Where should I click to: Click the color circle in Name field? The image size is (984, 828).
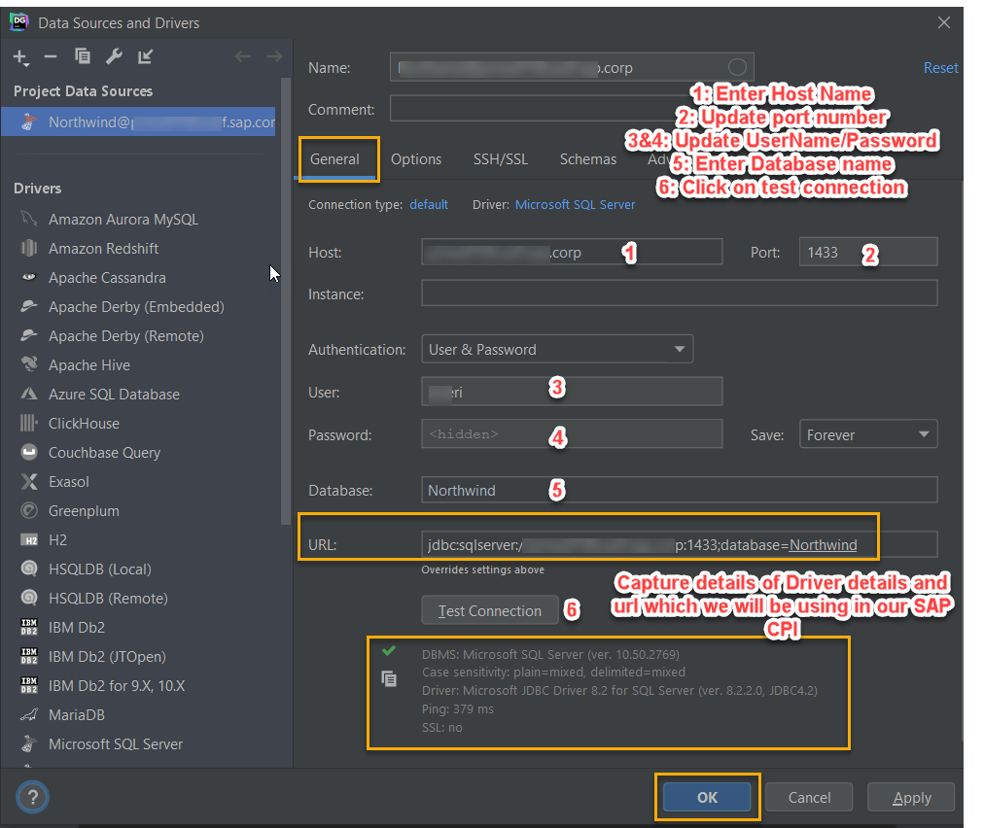(737, 66)
